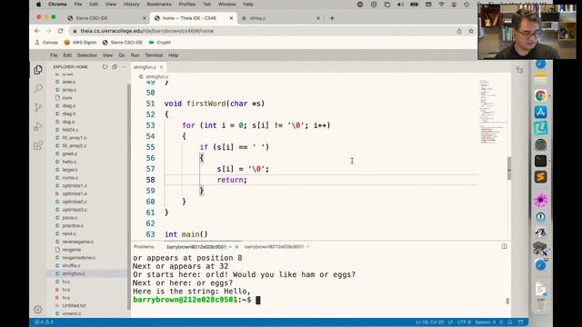This screenshot has width=582, height=327.
Task: Open Canvas bookmark
Action: pyautogui.click(x=46, y=43)
